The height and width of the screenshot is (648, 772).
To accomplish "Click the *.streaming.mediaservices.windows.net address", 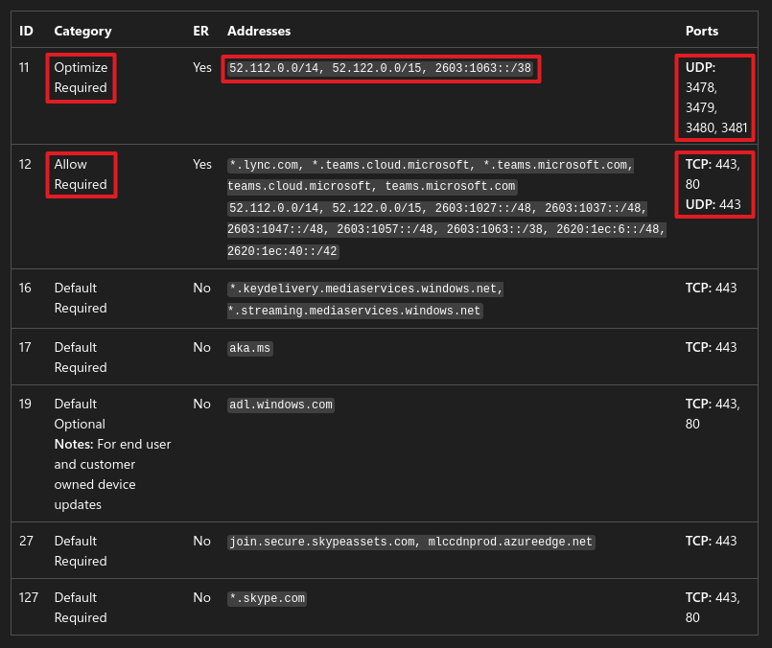I will coord(355,310).
